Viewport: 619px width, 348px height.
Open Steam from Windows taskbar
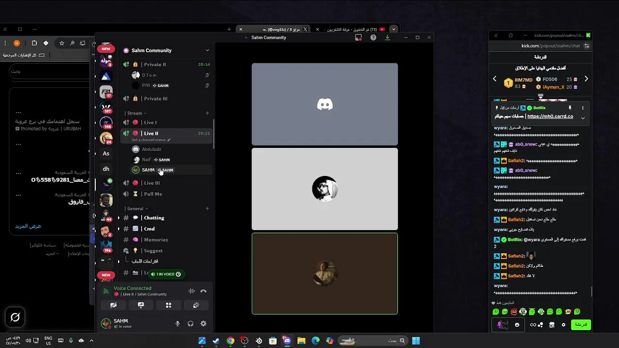point(216,341)
